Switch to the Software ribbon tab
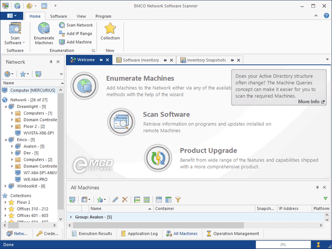 click(58, 17)
